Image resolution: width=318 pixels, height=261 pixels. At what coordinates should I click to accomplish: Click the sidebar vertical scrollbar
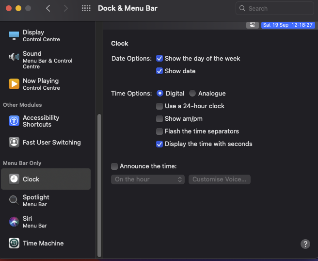[x=99, y=186]
